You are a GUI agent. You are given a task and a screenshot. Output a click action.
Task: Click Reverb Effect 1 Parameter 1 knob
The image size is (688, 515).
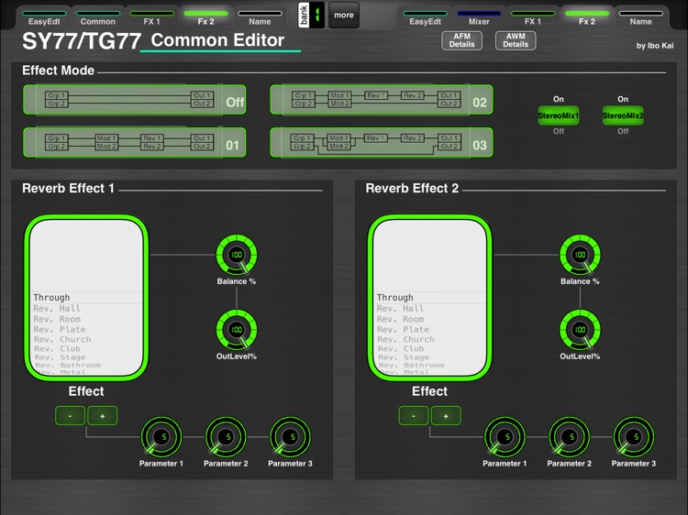point(161,437)
